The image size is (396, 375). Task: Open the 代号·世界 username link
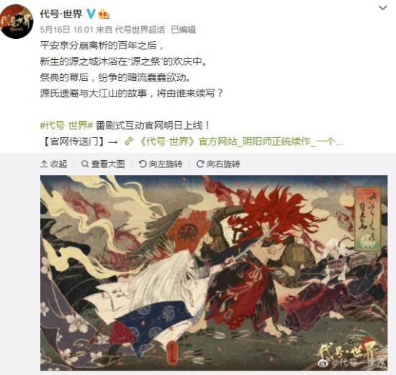(61, 14)
